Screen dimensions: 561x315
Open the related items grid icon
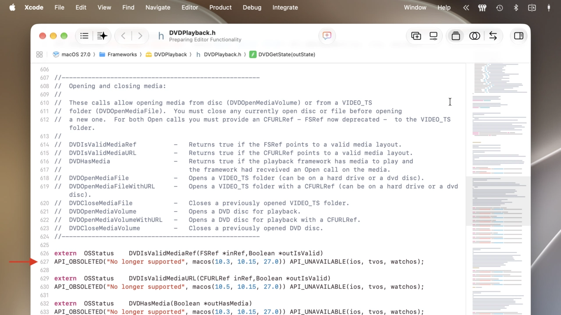(x=39, y=54)
